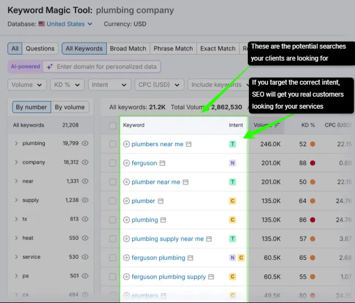This screenshot has width=355, height=303.
Task: Tick the checkbox for the ferguson row
Action: click(x=113, y=163)
